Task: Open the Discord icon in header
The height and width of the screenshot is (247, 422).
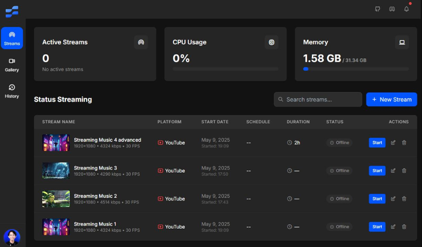Action: [392, 9]
